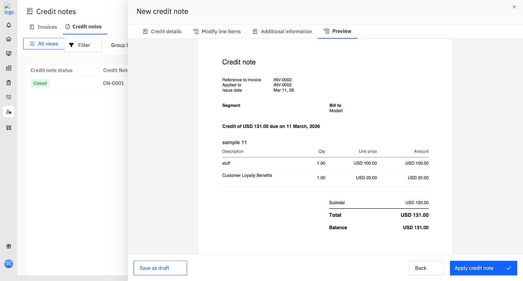Viewport: 523px width, 281px height.
Task: Open the apps grid icon in sidebar
Action: coord(9,128)
